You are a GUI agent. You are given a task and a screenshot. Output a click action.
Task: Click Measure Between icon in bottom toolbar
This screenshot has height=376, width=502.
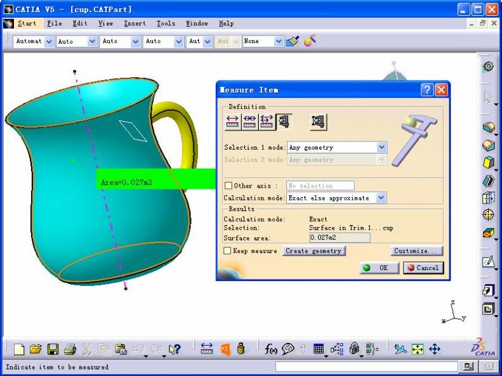pos(207,349)
